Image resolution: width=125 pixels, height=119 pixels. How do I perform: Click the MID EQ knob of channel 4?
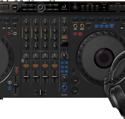pos(54,38)
